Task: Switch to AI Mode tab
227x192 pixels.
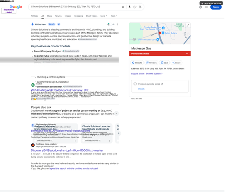Action: tap(35, 16)
